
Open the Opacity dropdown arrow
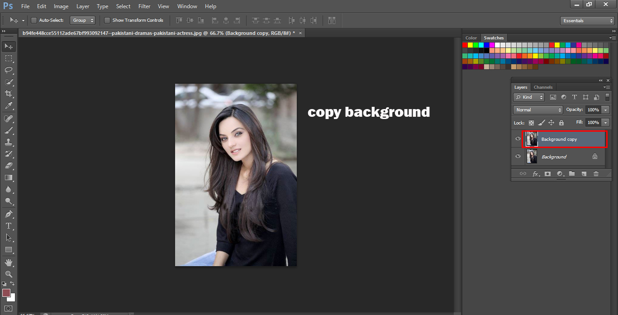pyautogui.click(x=605, y=110)
